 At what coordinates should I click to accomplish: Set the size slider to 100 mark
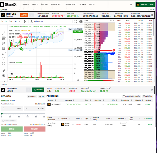pos(44,117)
